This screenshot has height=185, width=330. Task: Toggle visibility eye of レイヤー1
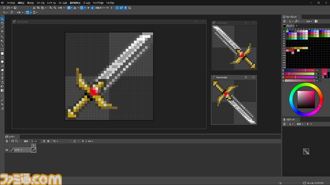coord(7,150)
